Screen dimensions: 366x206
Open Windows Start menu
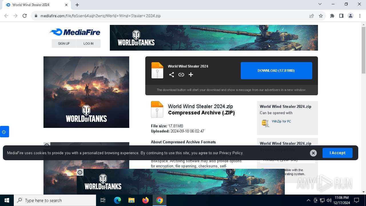pos(7,200)
